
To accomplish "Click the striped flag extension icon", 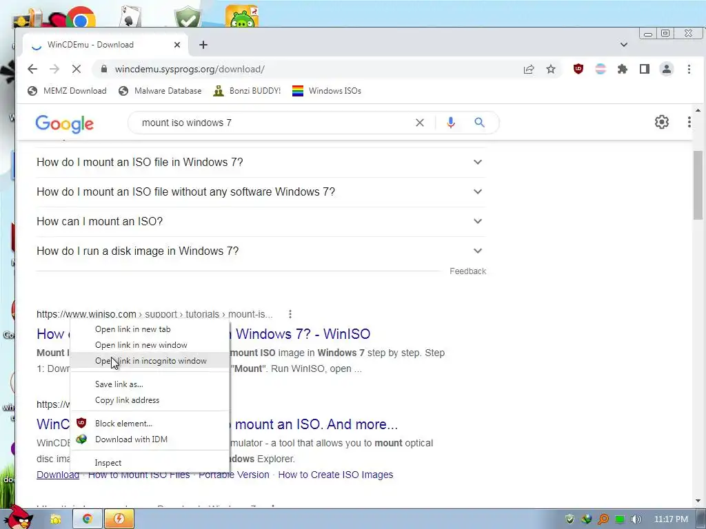I will [601, 69].
